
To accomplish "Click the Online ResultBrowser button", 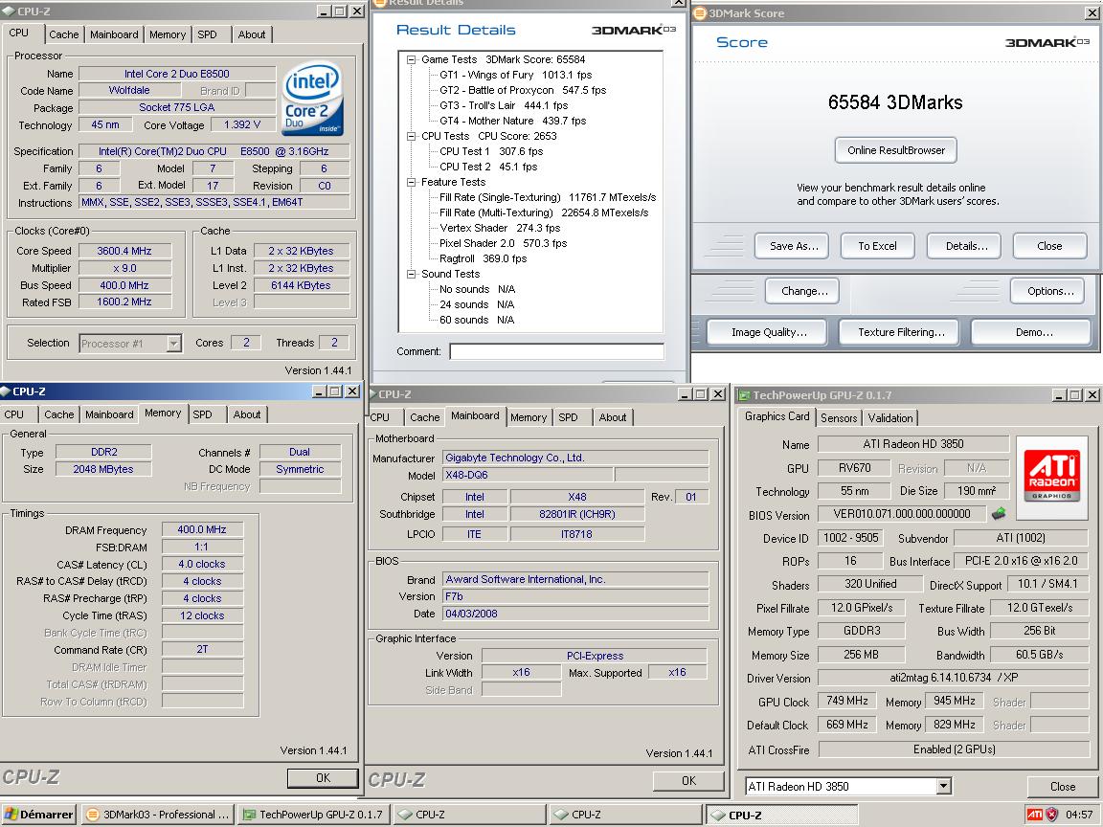I will pyautogui.click(x=895, y=150).
